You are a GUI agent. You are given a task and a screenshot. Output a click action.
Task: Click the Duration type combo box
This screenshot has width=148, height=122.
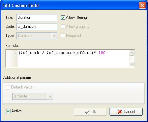[x=37, y=36]
